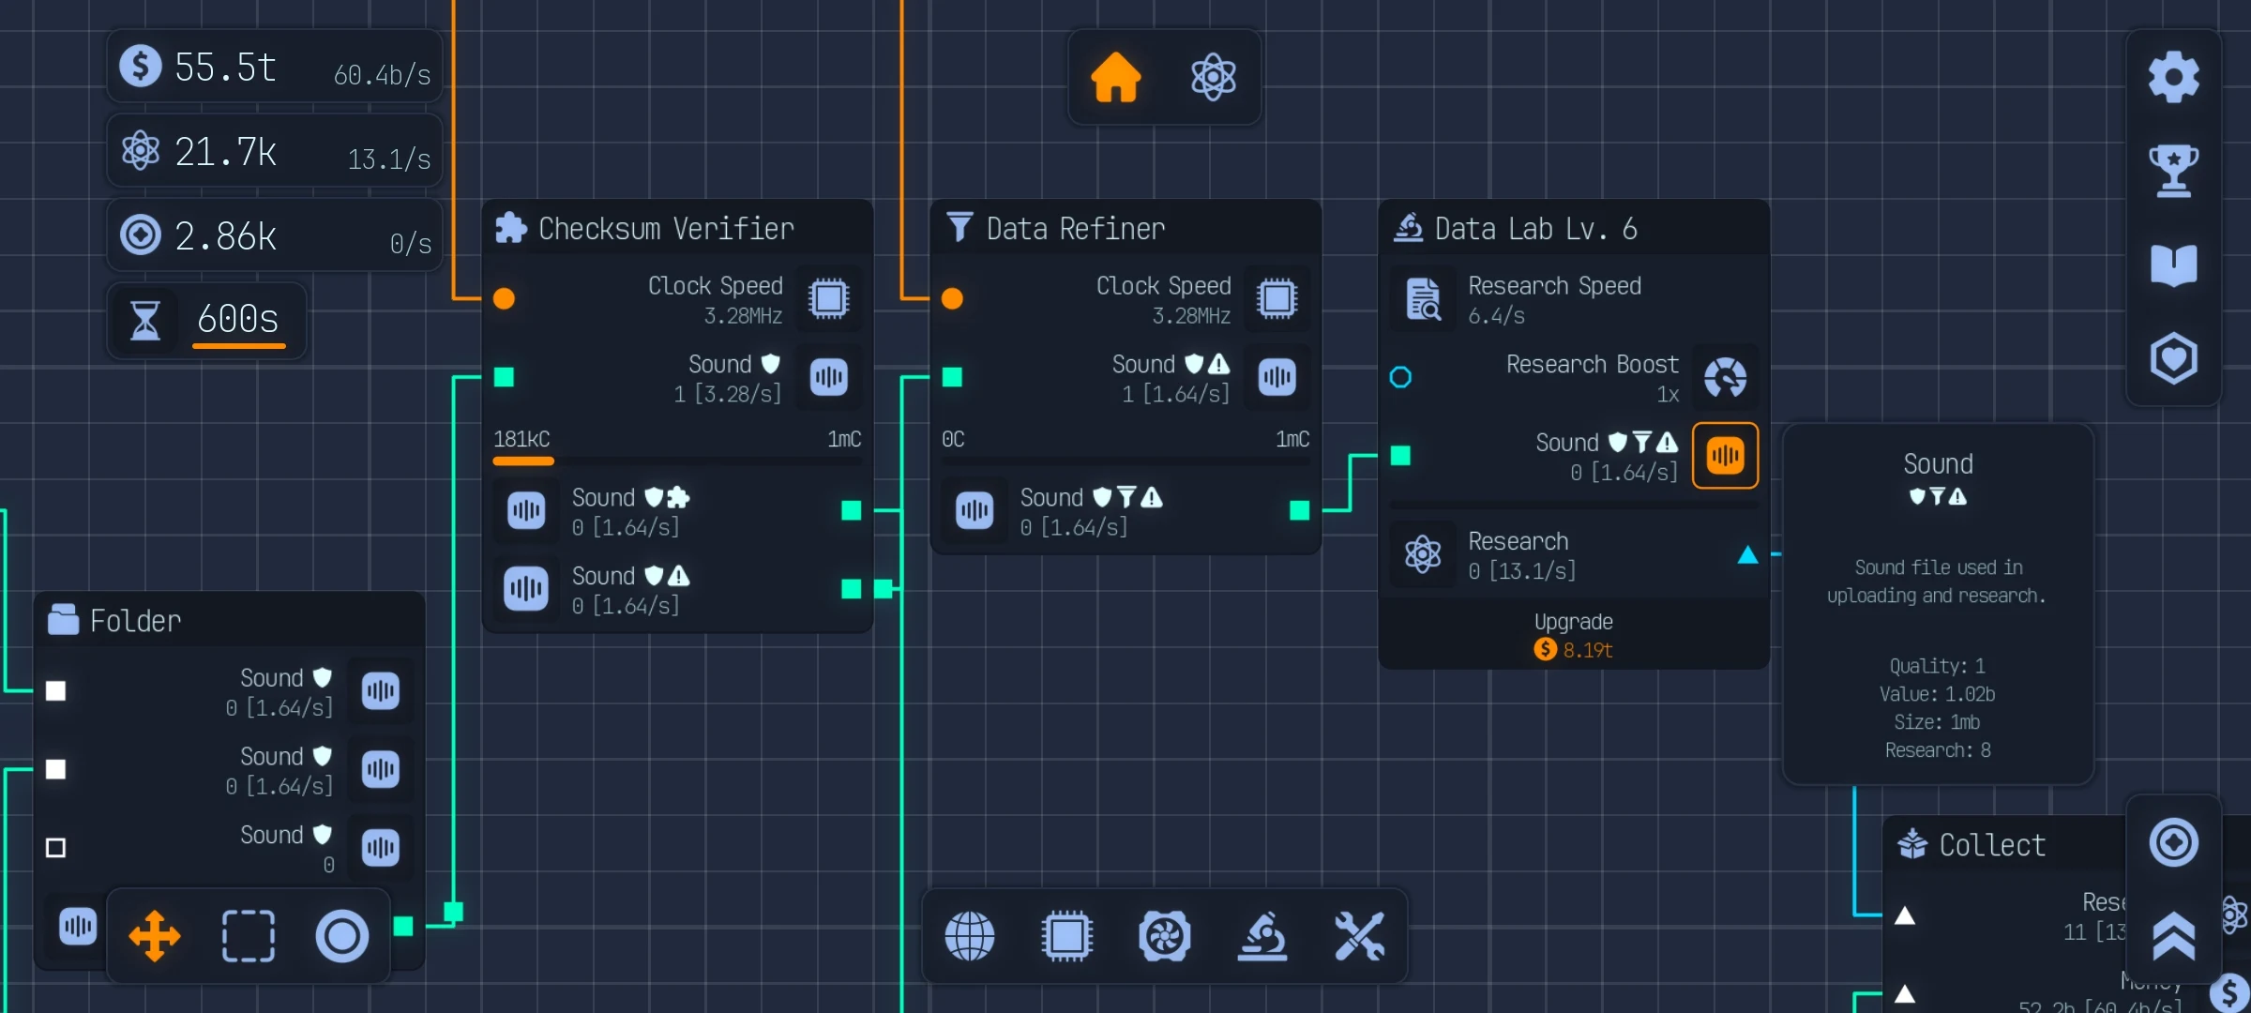Click the Upgrade button on Data Lab Lv. 6
2251x1013 pixels.
[1574, 634]
